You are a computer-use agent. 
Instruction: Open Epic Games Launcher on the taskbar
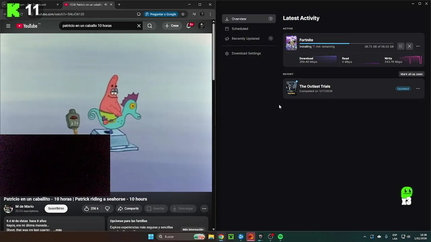[x=261, y=237]
